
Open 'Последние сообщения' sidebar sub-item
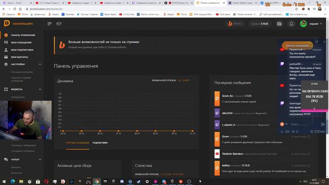tap(23, 151)
